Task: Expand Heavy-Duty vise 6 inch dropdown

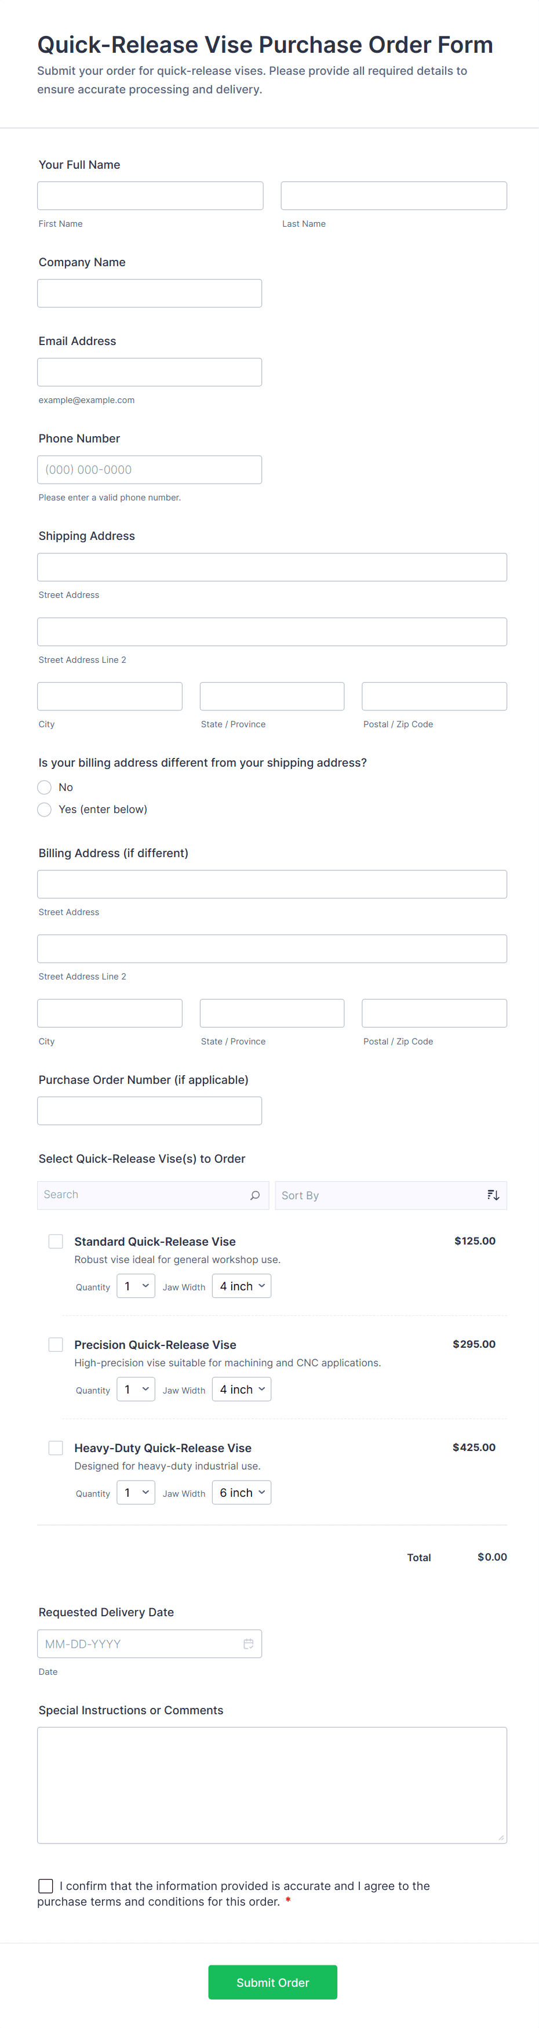Action: point(242,1493)
